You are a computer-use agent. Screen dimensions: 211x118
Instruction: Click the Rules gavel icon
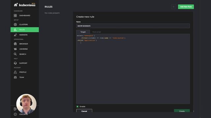click(x=15, y=30)
